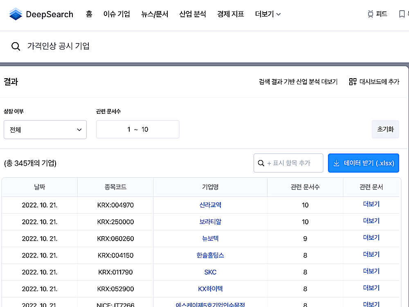The width and height of the screenshot is (409, 307).
Task: Click the bookmark icon at top right
Action: pos(401,14)
